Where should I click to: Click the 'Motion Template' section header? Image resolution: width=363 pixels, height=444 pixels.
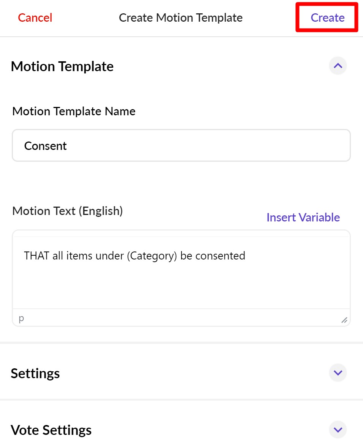click(62, 66)
